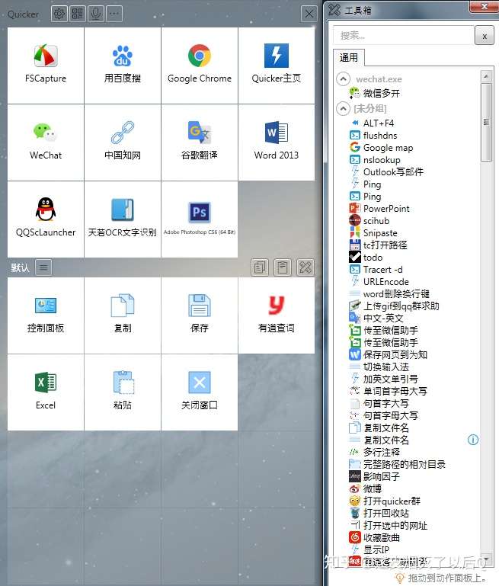This screenshot has width=499, height=586.
Task: Select 微博 action
Action: (365, 488)
